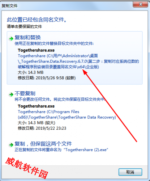Click the source path under Administrator\桌面
Screen dimensions: 150x181
[x=78, y=61]
